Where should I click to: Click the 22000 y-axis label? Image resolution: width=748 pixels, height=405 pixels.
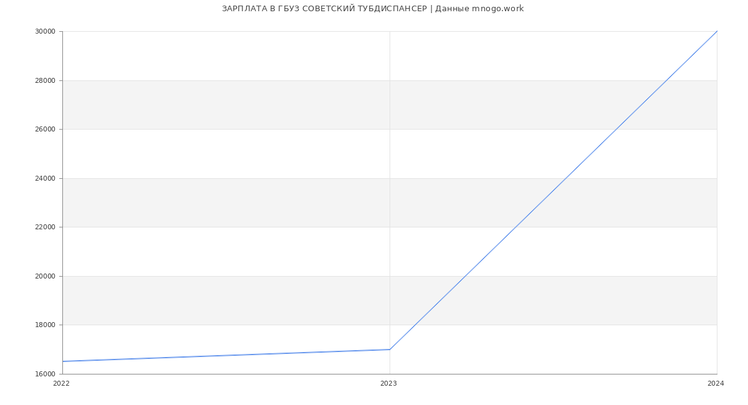click(45, 227)
